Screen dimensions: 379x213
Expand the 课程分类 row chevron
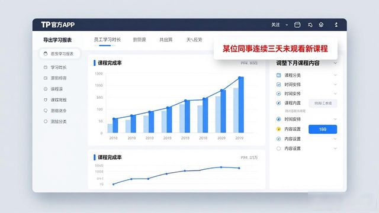click(335, 75)
